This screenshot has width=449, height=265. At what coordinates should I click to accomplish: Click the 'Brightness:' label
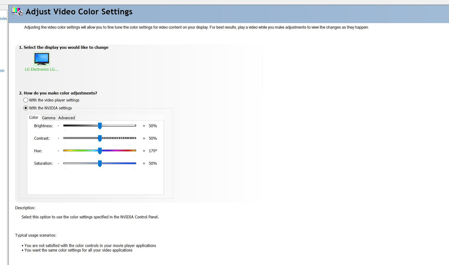coord(43,126)
